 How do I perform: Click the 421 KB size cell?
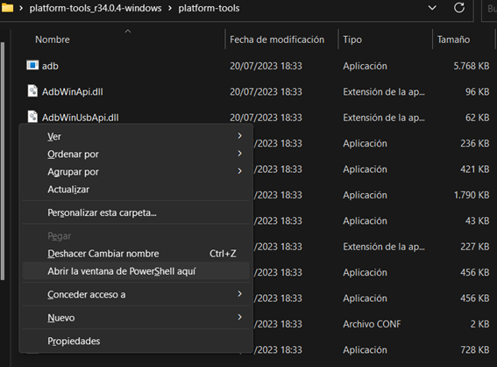click(475, 169)
